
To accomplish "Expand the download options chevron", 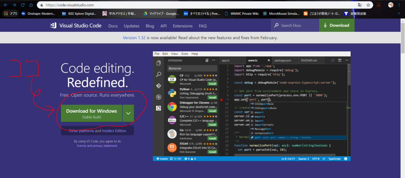I will [x=128, y=113].
